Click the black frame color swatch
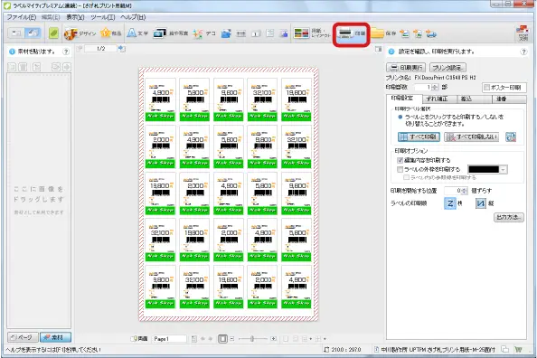Viewport: 537px width, 358px height. tap(484, 169)
